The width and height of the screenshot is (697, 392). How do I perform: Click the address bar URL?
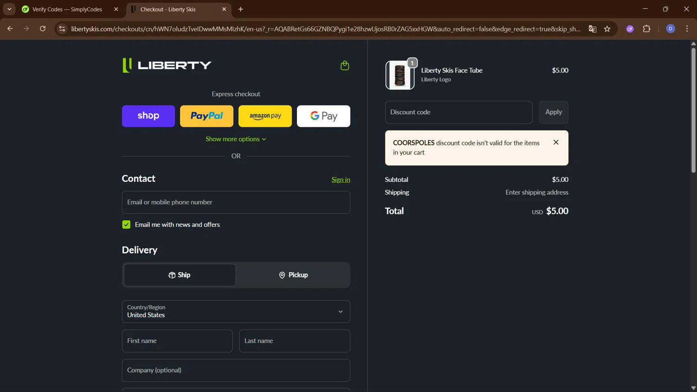325,29
